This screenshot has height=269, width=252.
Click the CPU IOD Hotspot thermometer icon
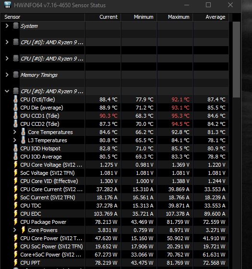pyautogui.click(x=15, y=148)
